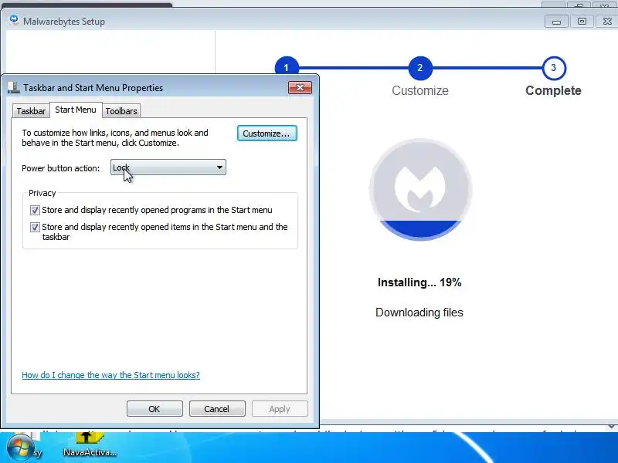618x463 pixels.
Task: Click the Apply button
Action: 280,409
